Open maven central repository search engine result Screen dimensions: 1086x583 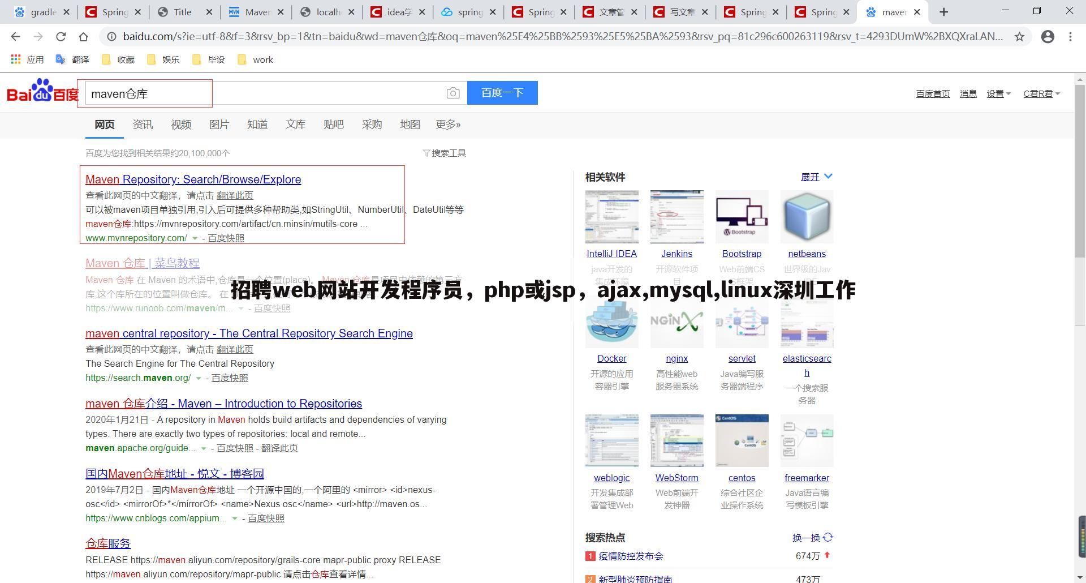(x=249, y=333)
